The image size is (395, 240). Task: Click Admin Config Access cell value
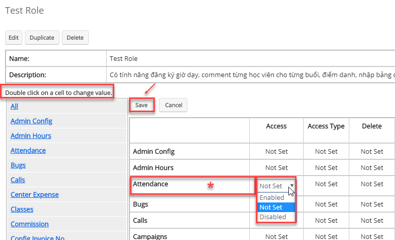click(276, 151)
